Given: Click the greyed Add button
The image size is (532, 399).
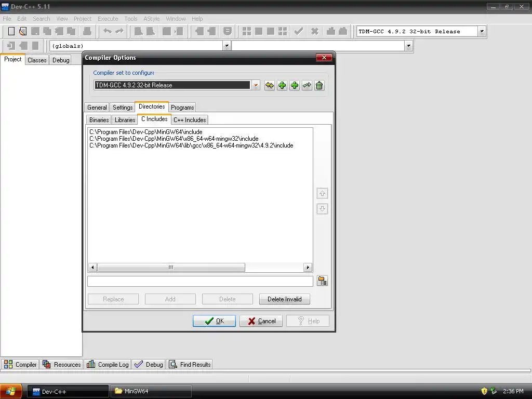Looking at the screenshot, I should tap(170, 299).
